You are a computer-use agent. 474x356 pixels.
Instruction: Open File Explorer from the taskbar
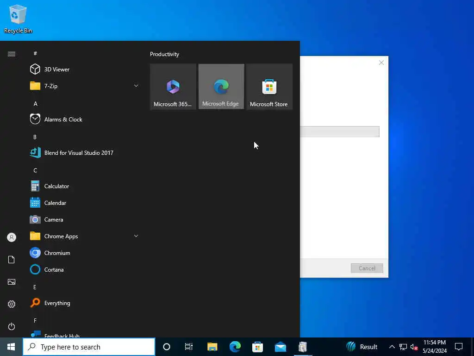click(x=212, y=347)
